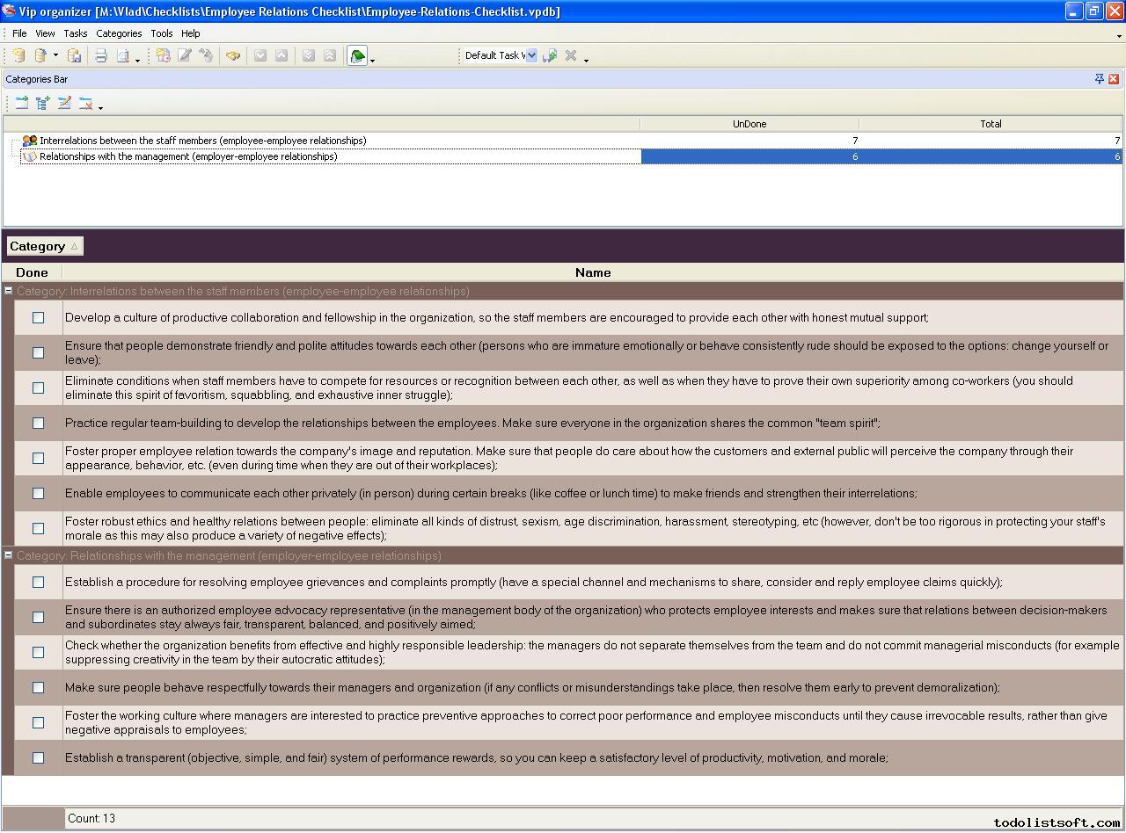
Task: Click the Add Category icon in Categories Bar
Action: click(22, 104)
